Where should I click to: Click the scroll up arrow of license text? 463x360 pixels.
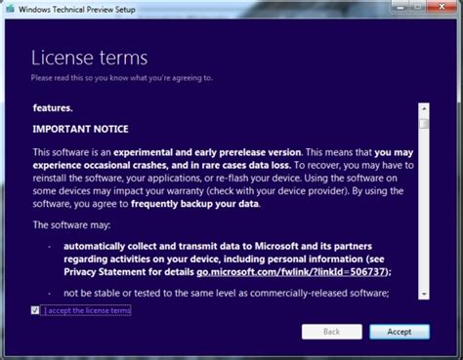tap(424, 108)
